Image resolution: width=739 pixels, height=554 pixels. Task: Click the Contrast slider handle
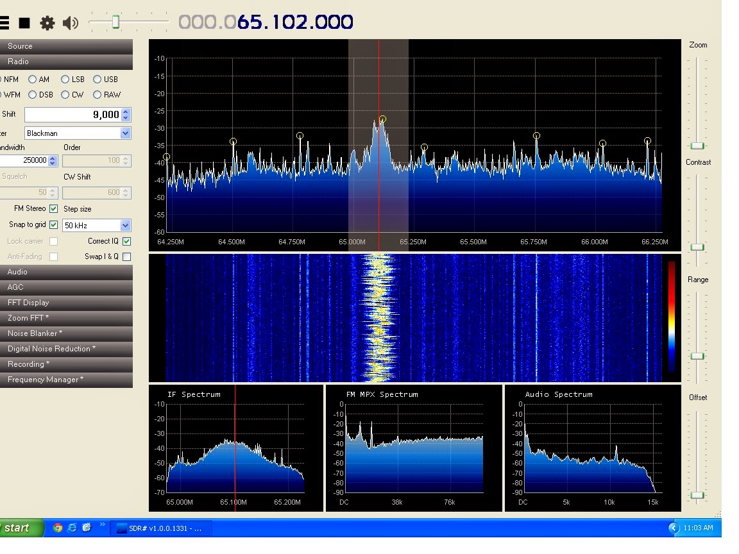tap(697, 247)
